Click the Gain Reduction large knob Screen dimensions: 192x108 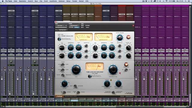113,70
